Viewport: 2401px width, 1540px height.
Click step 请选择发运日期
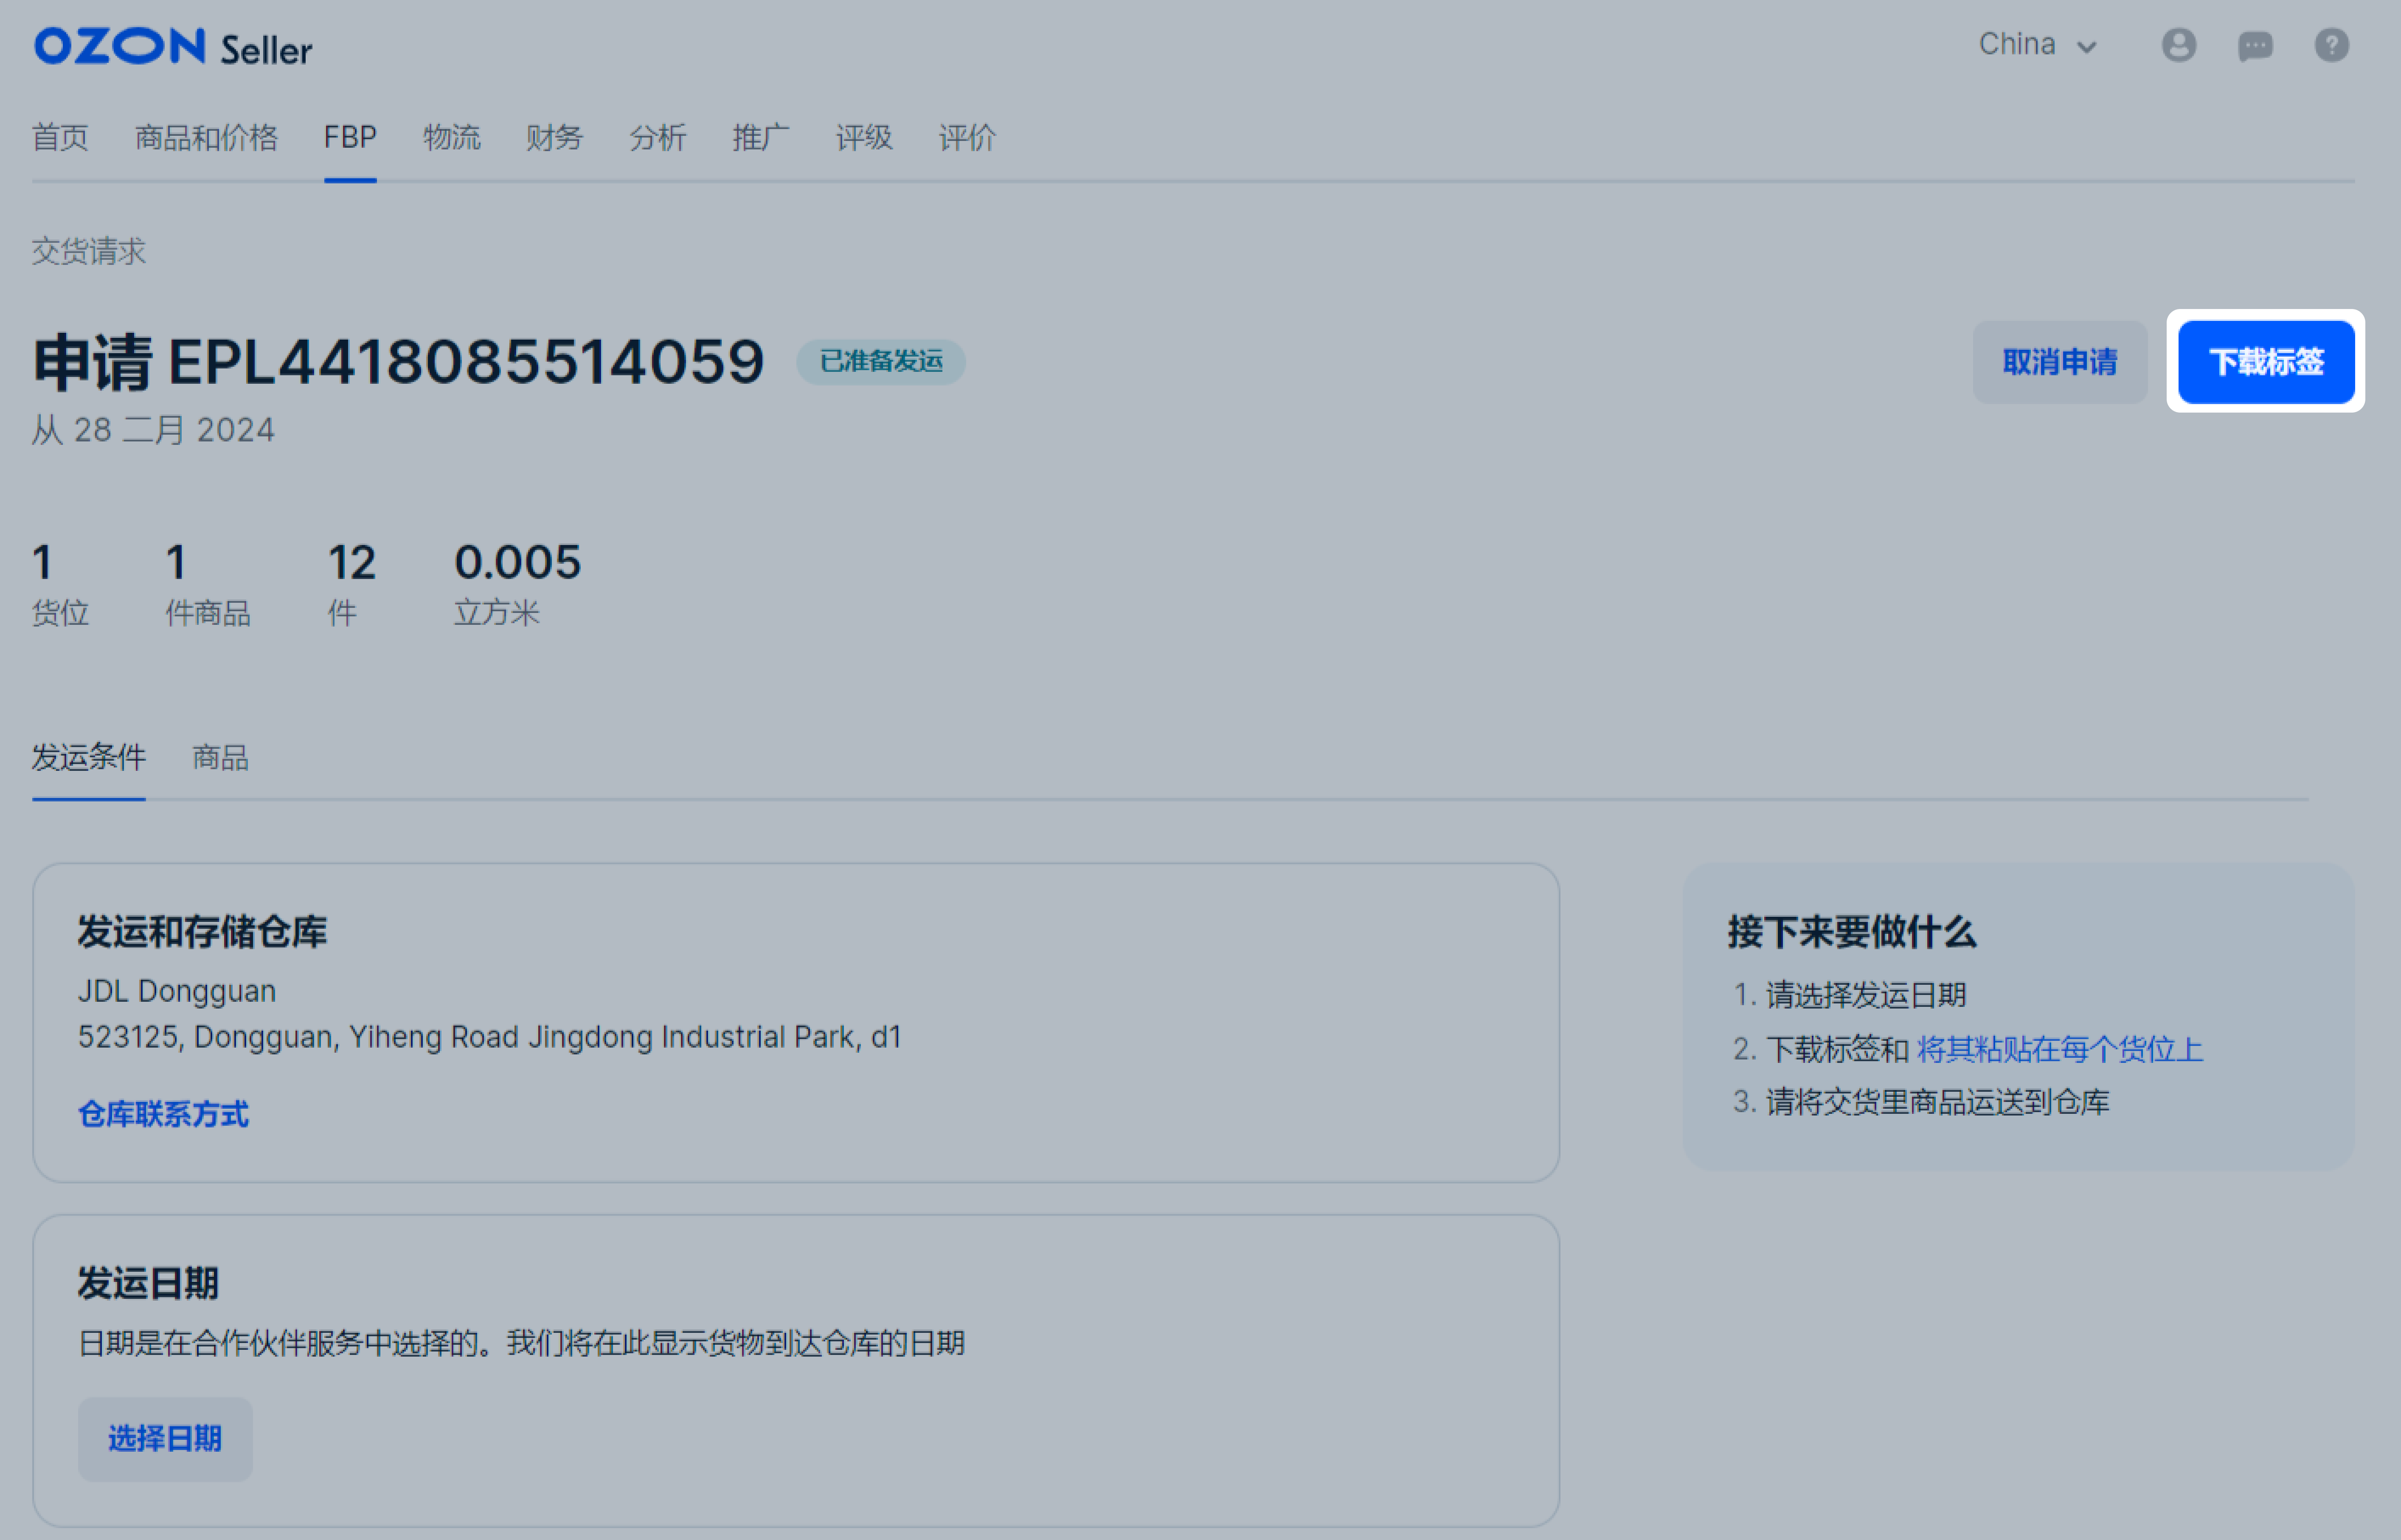[x=1866, y=995]
